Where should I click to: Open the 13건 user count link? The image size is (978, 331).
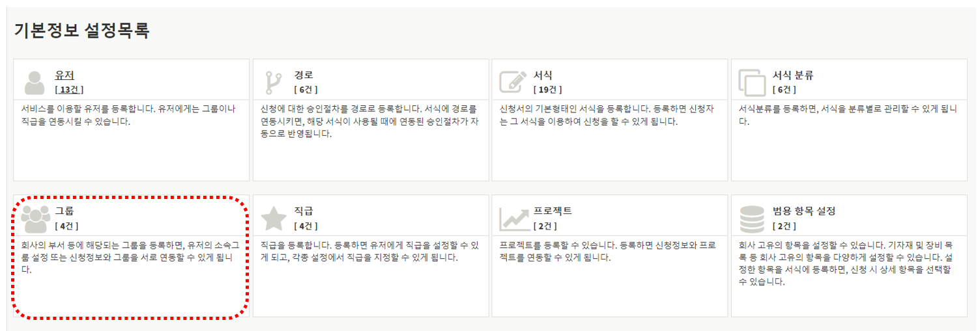[x=69, y=90]
